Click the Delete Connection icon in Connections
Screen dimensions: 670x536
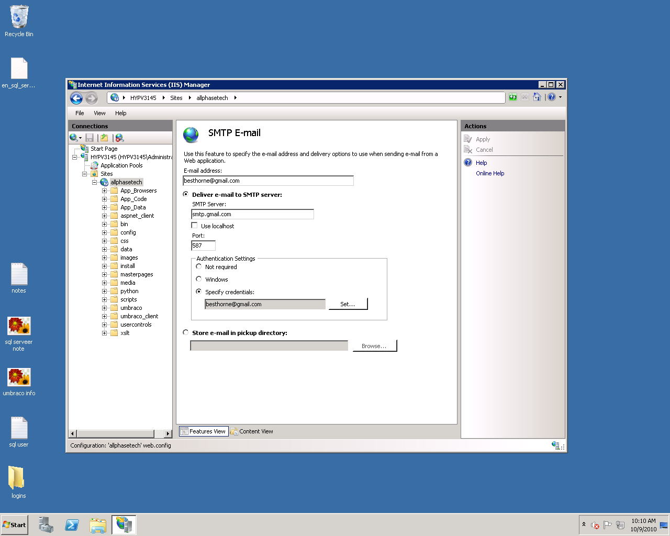tap(120, 138)
